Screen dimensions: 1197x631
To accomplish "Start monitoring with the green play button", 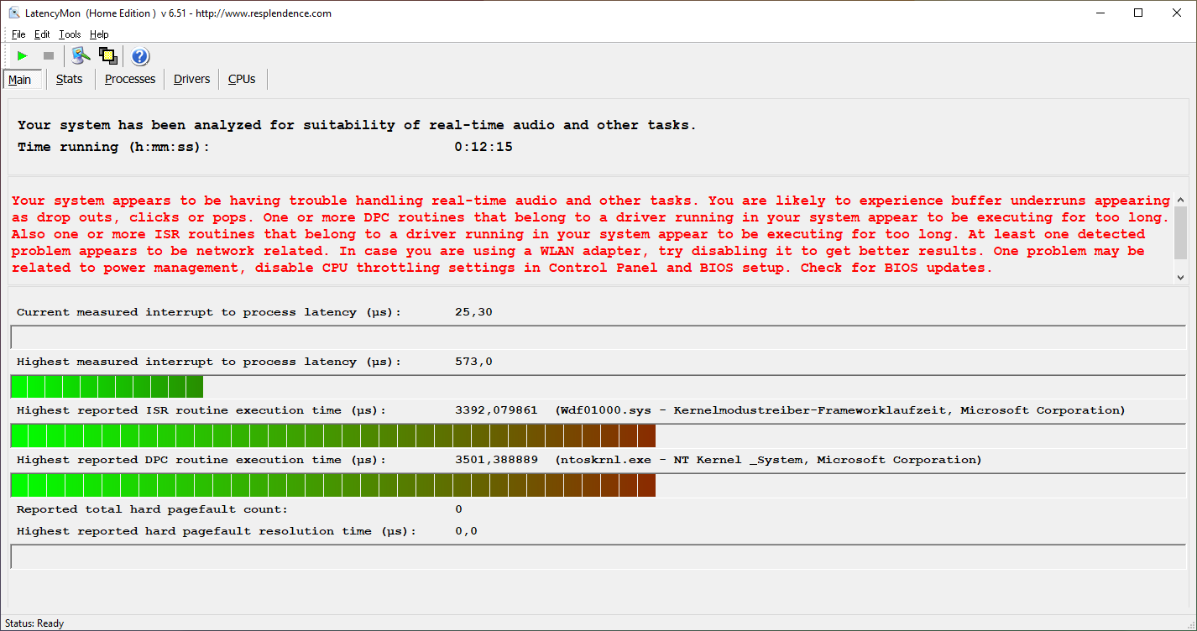I will 23,56.
